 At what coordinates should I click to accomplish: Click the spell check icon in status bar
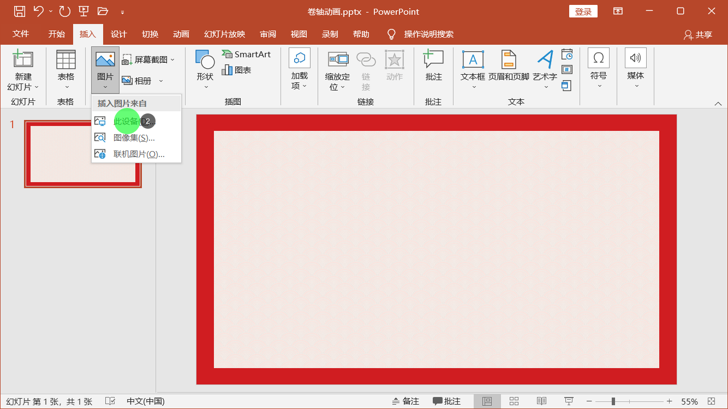(110, 401)
